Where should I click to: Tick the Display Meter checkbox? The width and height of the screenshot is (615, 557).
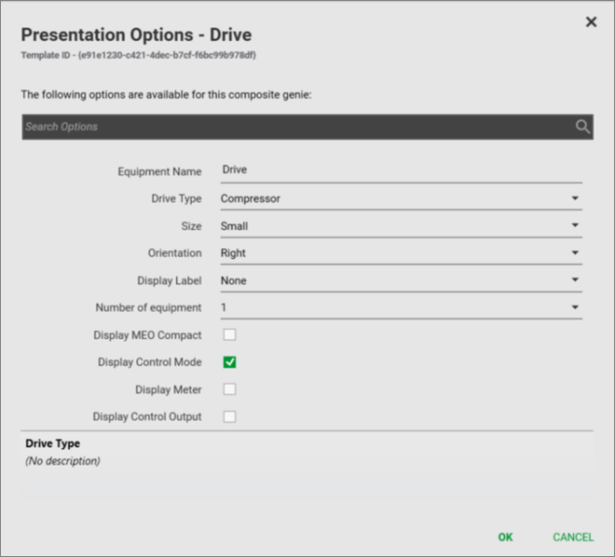230,390
